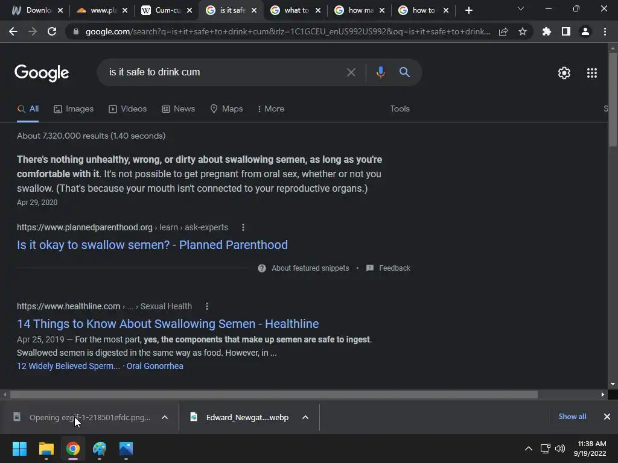
Task: Open the Extensions puzzle icon
Action: (x=547, y=31)
